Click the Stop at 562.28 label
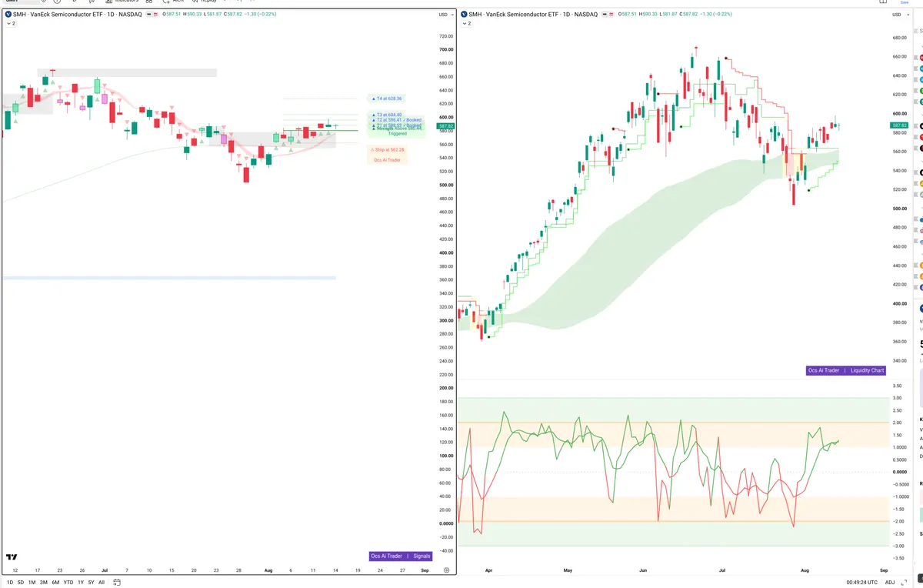 (388, 149)
